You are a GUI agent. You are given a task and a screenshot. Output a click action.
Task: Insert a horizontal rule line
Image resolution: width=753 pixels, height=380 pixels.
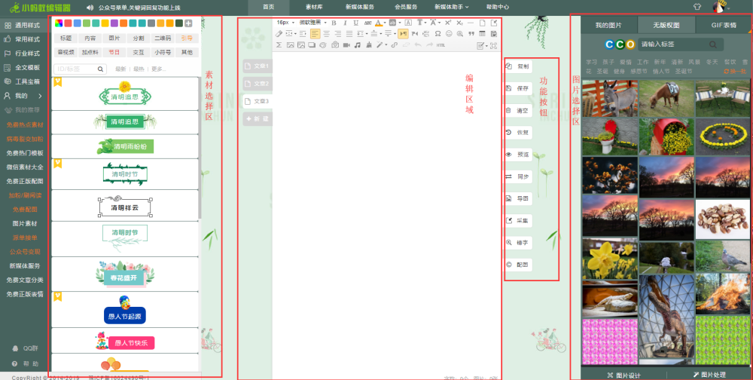tap(471, 23)
